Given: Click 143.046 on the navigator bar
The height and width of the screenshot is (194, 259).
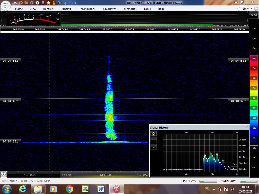Looking at the screenshot, I should click(x=30, y=175).
